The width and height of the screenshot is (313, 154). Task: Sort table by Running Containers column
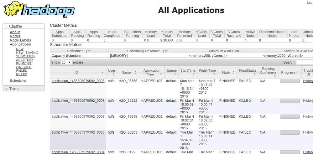click(268, 72)
